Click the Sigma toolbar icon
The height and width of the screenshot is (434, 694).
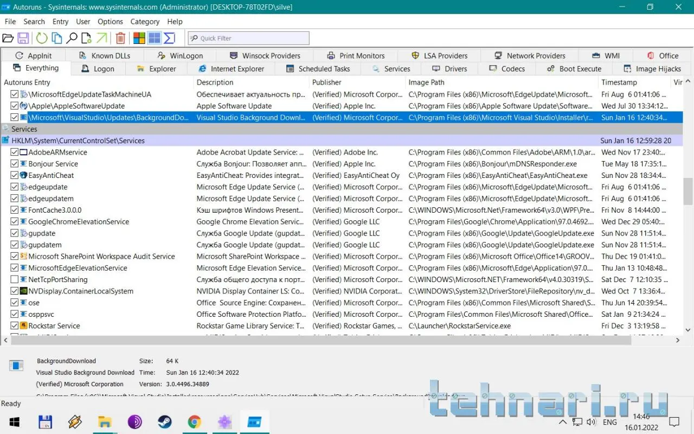169,38
